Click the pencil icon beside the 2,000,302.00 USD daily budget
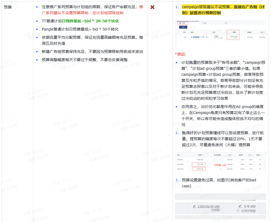Image resolution: width=271 pixels, height=222 pixels. click(194, 206)
